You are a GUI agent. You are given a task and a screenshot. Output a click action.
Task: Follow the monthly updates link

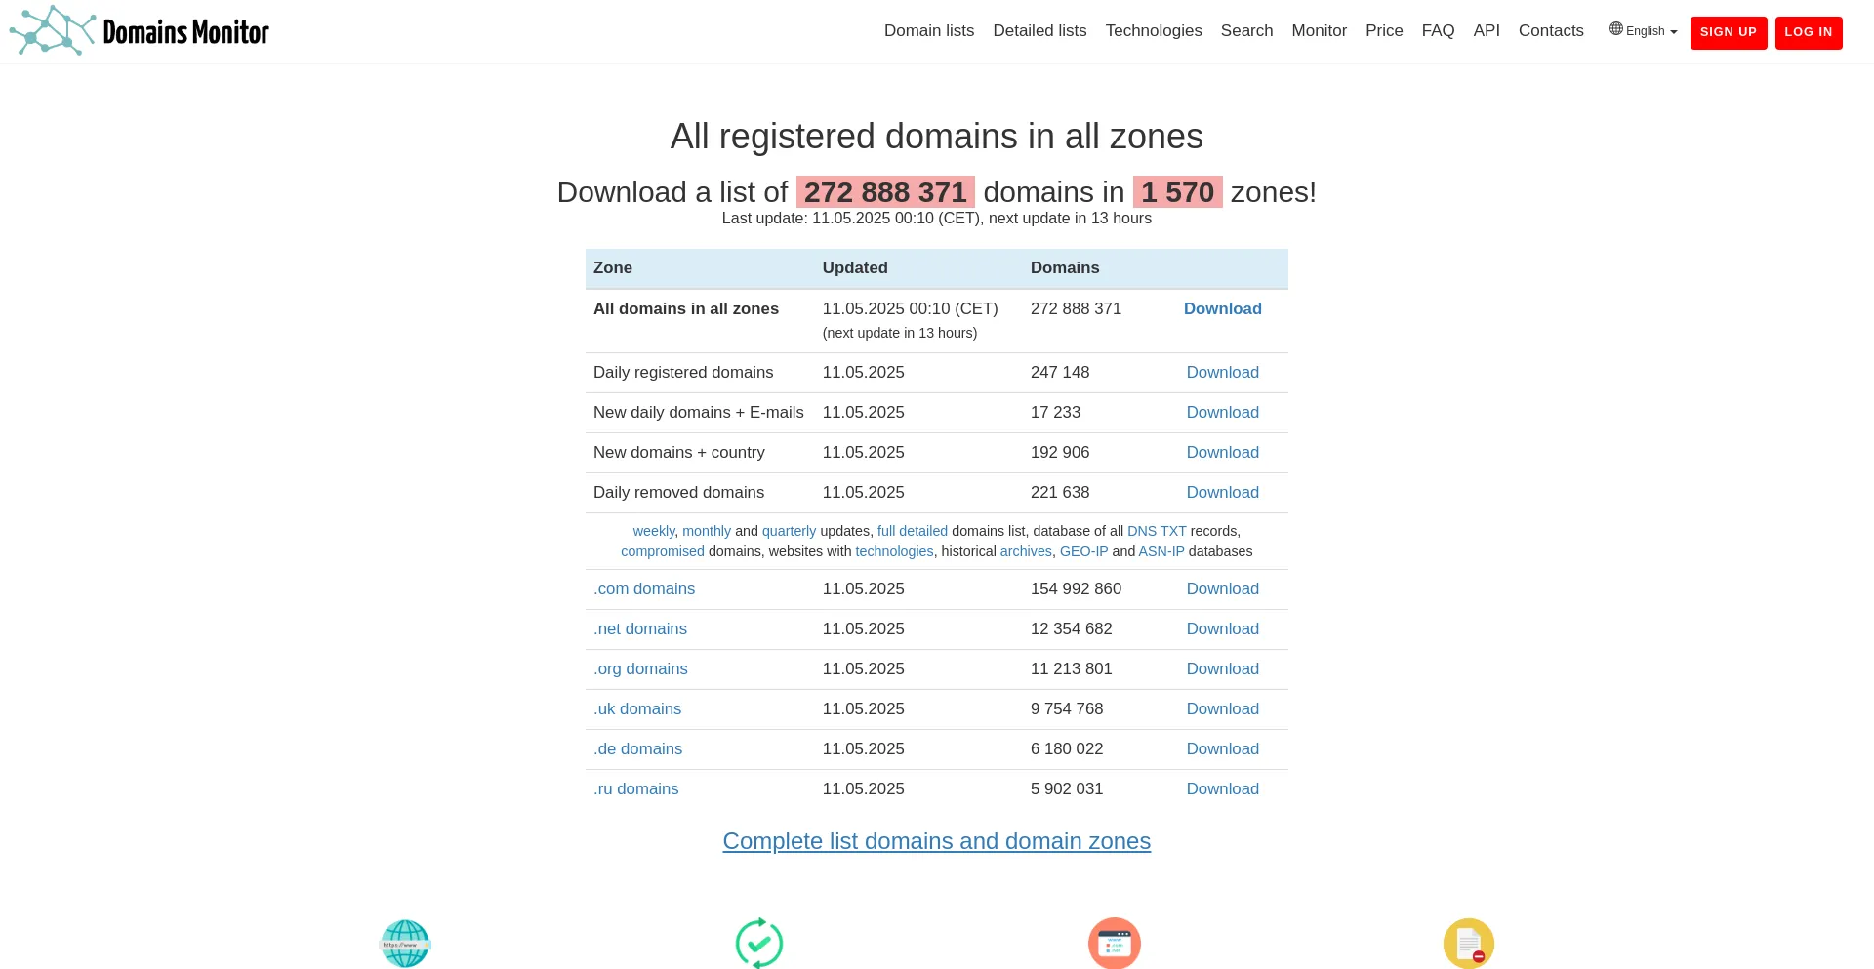click(x=707, y=531)
